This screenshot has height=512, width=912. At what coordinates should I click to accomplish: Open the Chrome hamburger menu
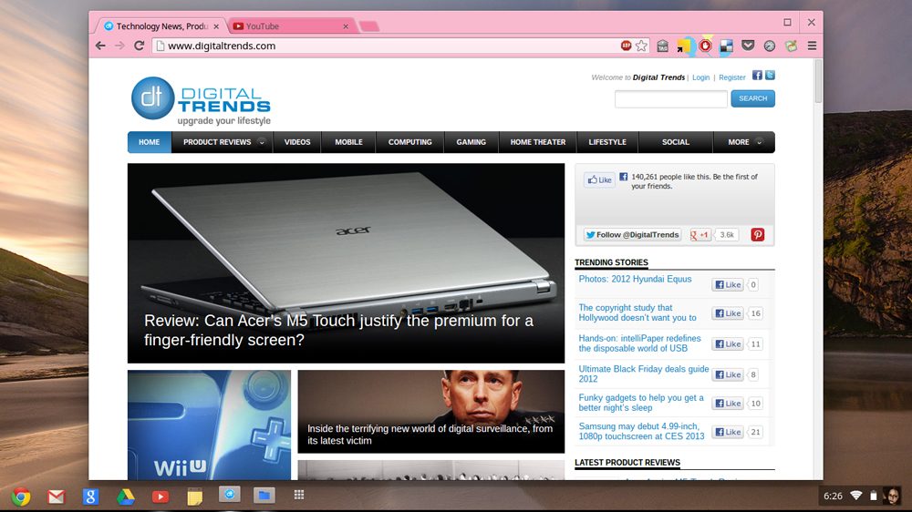812,46
